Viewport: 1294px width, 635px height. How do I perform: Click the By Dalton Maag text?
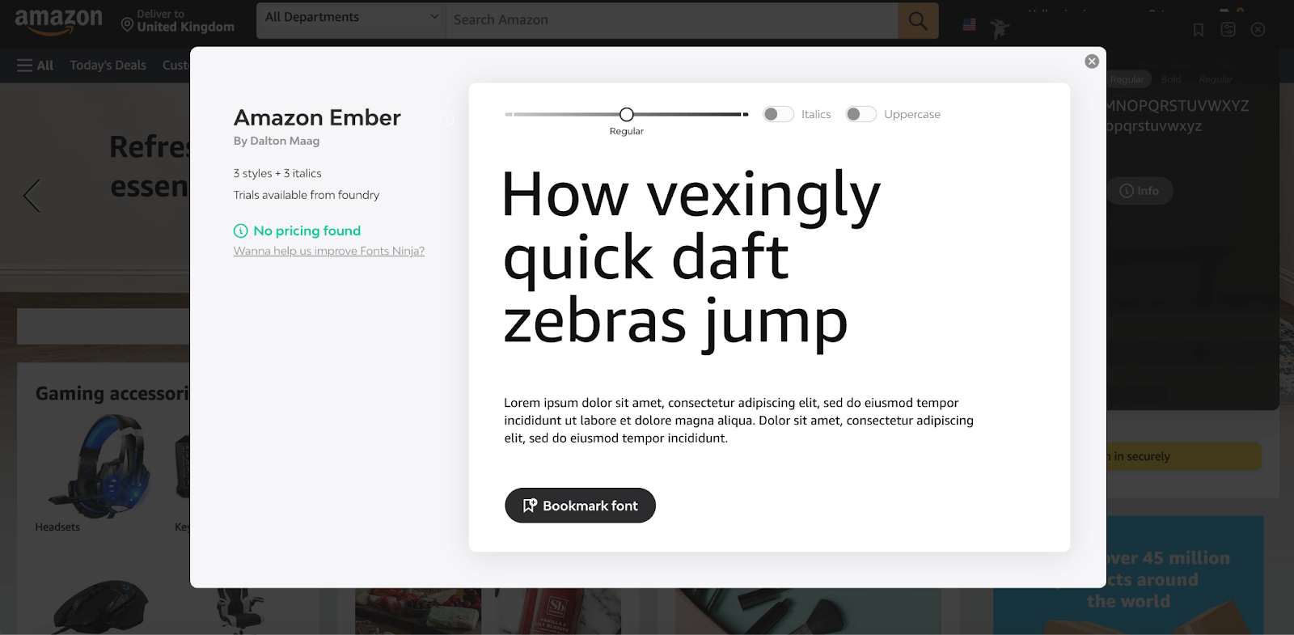click(277, 141)
